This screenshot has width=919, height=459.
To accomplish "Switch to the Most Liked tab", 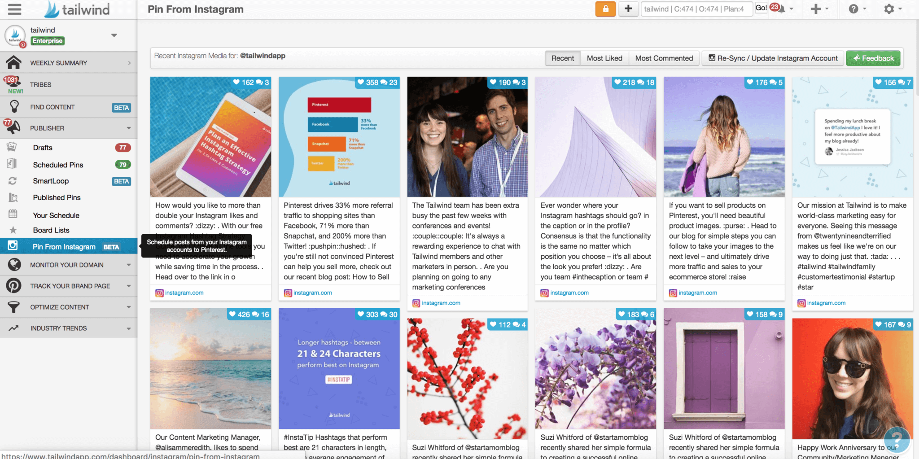I will [604, 58].
